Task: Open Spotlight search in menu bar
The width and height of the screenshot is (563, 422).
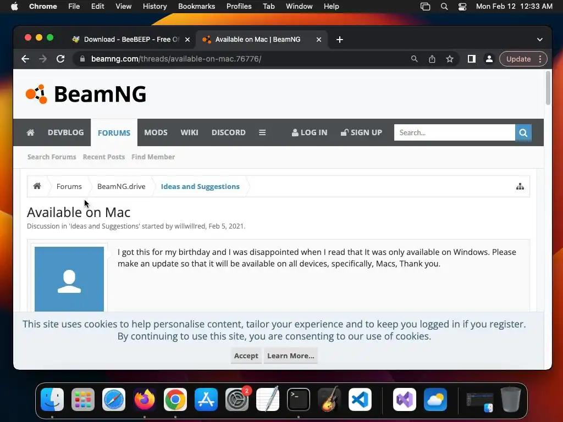Action: 444,7
